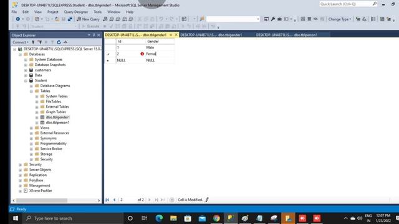
Task: Close the Object Explorer panel
Action: coord(99,35)
